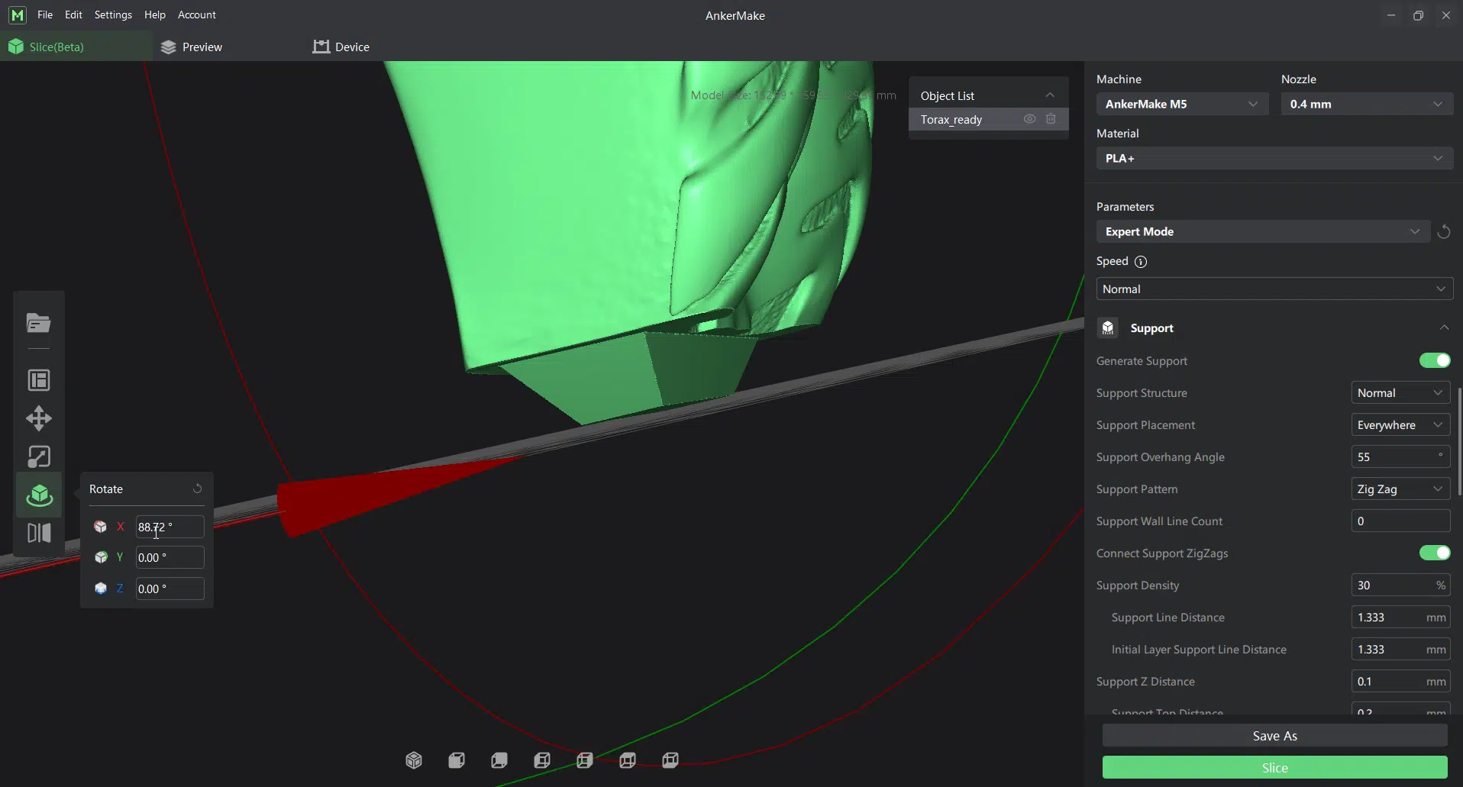Click Support Overhang Angle field
The width and height of the screenshot is (1463, 787).
[x=1400, y=457]
